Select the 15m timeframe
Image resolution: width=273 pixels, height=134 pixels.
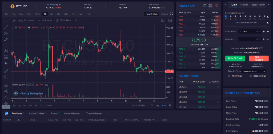point(29,14)
